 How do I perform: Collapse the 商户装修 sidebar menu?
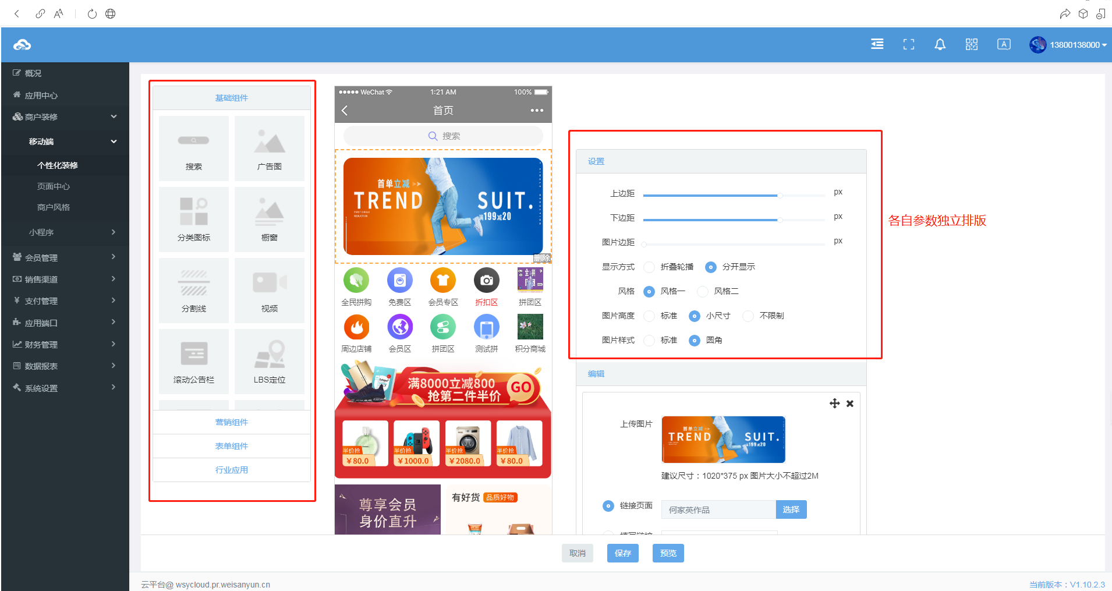point(65,116)
